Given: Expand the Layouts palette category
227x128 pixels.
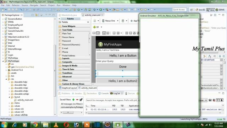Looking at the screenshot, I should coord(74,58).
